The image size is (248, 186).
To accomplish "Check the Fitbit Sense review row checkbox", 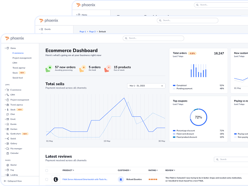I will coord(46,179).
